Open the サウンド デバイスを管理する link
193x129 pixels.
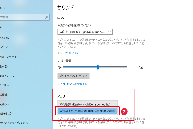(72, 84)
